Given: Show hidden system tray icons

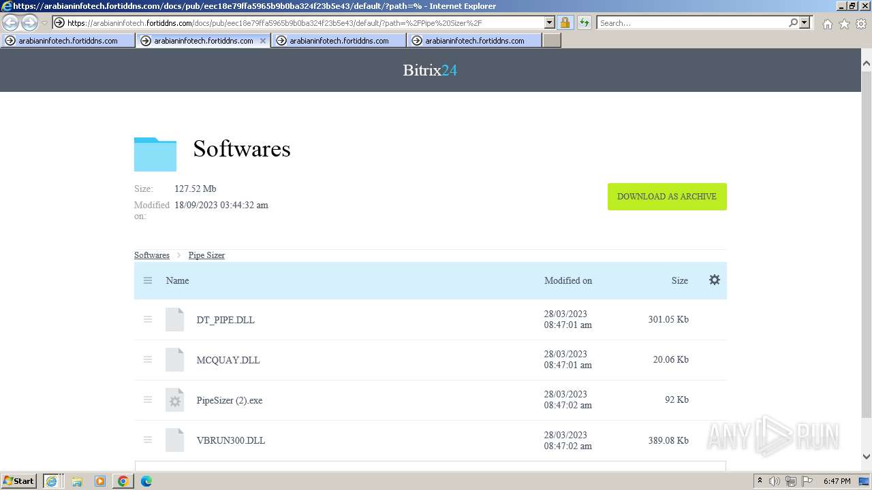Looking at the screenshot, I should (x=760, y=480).
